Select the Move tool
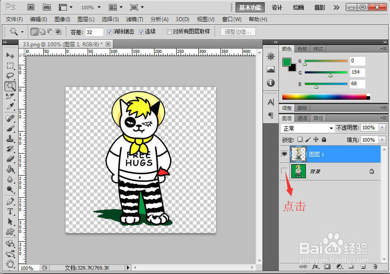Viewport: 390px width, 274px height. coord(10,55)
